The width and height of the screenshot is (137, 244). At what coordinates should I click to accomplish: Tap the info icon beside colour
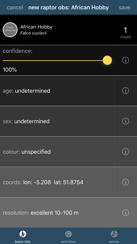tap(125, 152)
